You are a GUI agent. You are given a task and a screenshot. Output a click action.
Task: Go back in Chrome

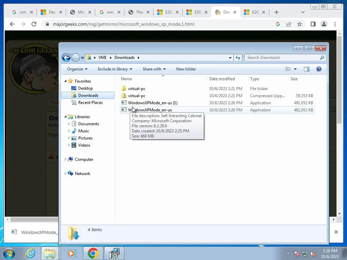[x=12, y=24]
